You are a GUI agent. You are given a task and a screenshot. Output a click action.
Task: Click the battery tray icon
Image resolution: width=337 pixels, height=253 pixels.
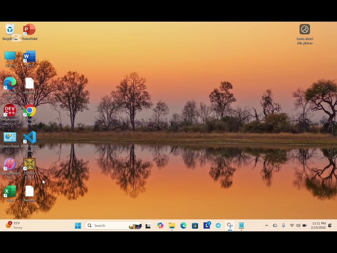(304, 226)
